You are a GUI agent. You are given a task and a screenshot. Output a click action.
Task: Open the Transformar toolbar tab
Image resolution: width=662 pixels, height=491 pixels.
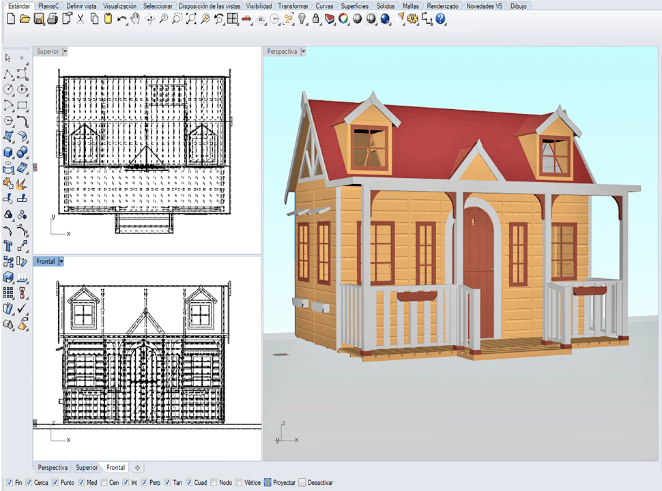point(293,6)
